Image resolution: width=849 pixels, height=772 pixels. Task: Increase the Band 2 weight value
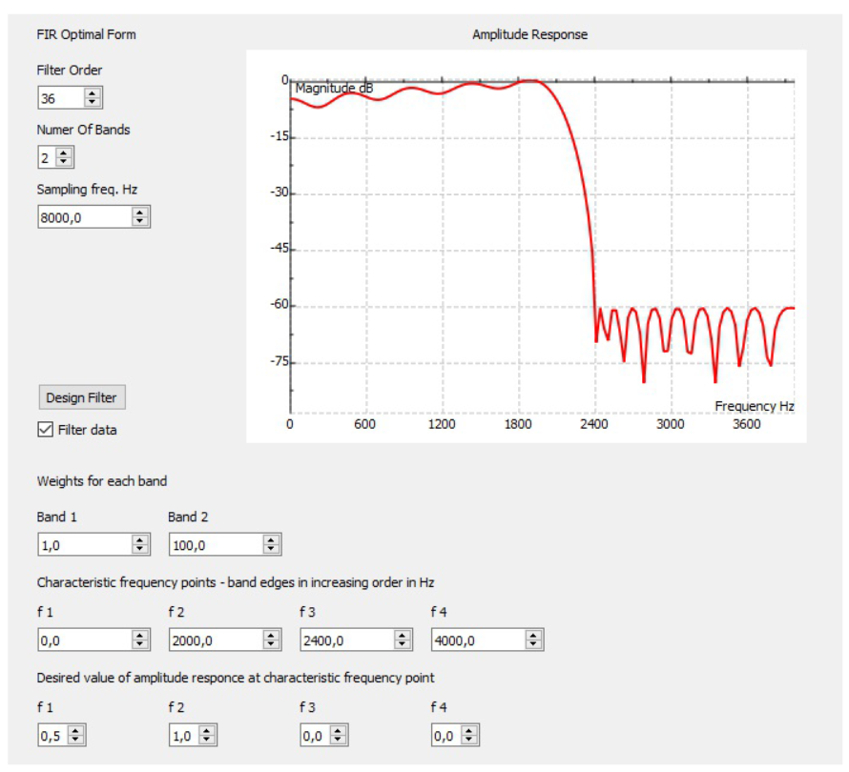tap(272, 540)
